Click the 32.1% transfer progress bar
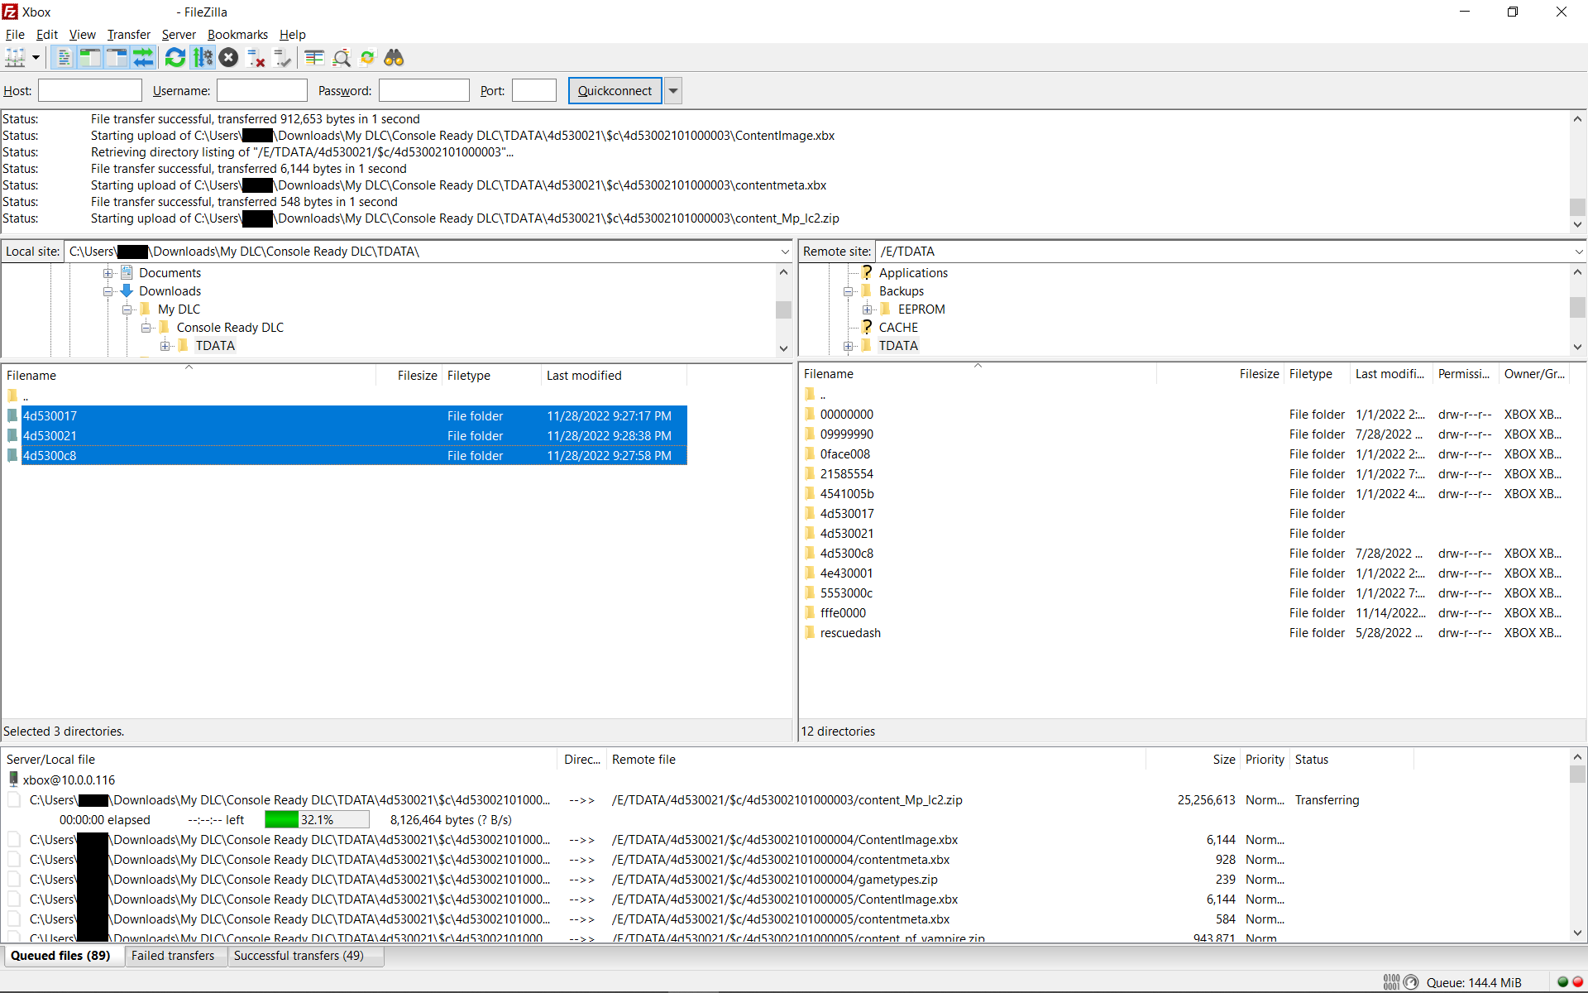This screenshot has width=1588, height=993. tap(317, 820)
